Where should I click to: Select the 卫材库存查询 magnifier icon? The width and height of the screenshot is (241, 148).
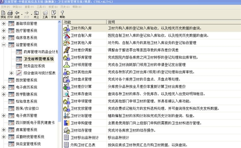pyautogui.click(x=66, y=94)
